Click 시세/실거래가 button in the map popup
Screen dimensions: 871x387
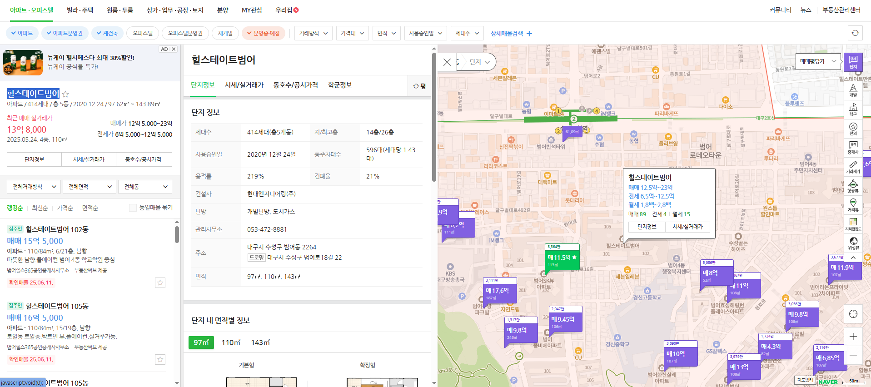(687, 227)
